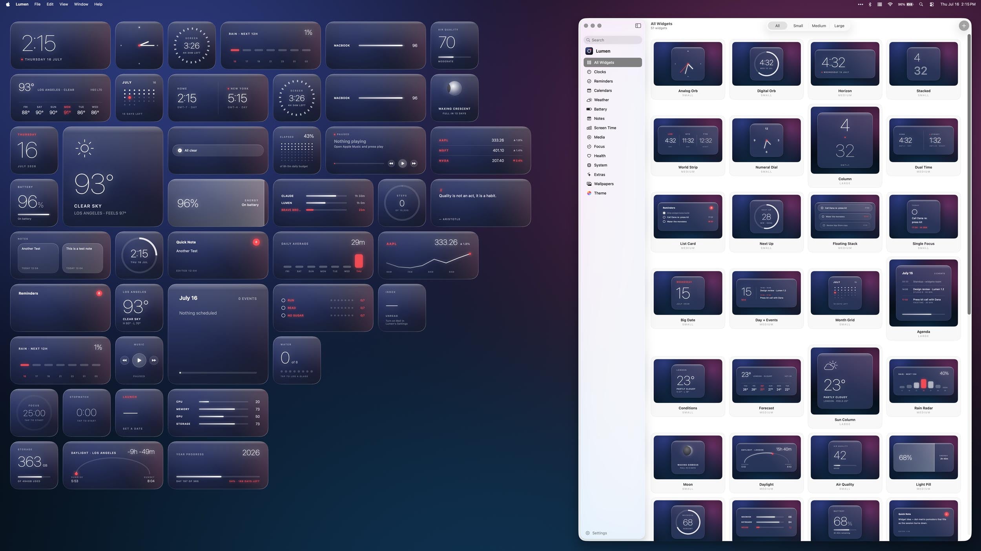Open the Edit menu
The width and height of the screenshot is (981, 551).
point(50,4)
